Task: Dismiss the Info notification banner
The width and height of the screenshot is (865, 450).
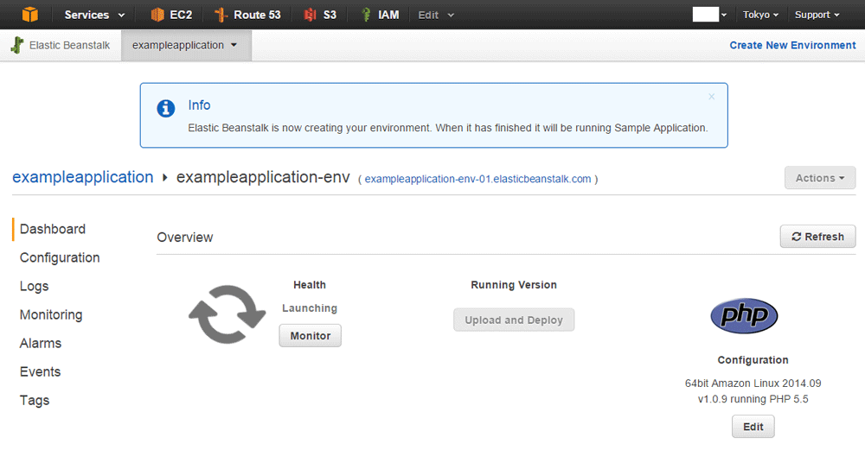Action: click(712, 97)
